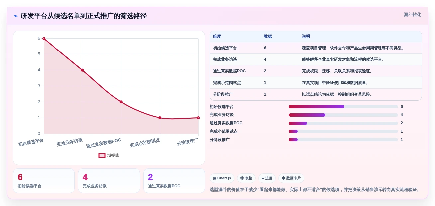
Task: Click the description 在真实项目中验证使用率和数据质量
Action: click(x=336, y=83)
